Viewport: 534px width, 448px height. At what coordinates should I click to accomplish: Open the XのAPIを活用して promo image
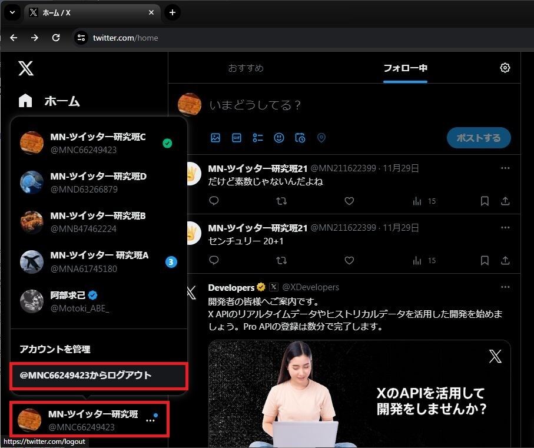[x=359, y=394]
